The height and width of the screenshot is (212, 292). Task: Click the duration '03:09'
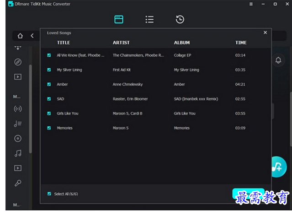240,128
